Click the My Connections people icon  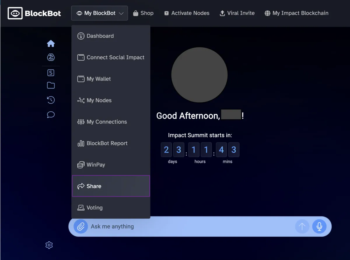[81, 122]
